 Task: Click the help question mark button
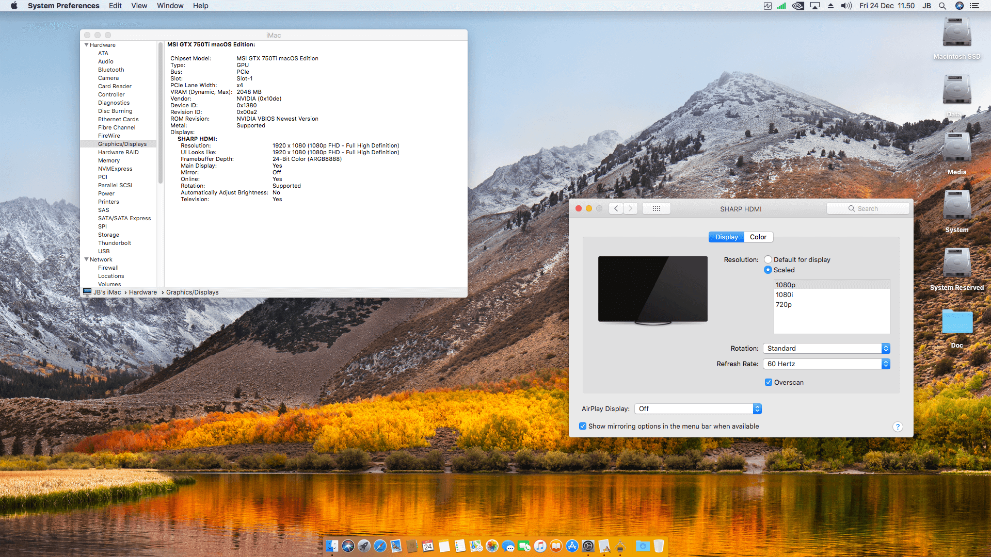(x=898, y=427)
